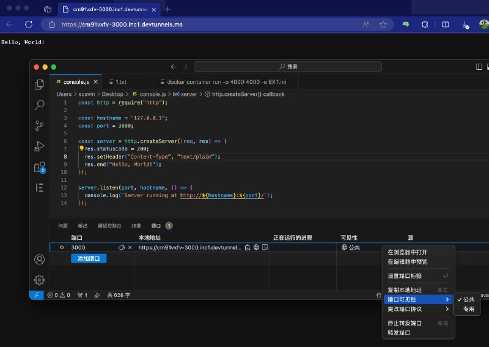Select 公共 visibility option in submenu

(x=466, y=299)
